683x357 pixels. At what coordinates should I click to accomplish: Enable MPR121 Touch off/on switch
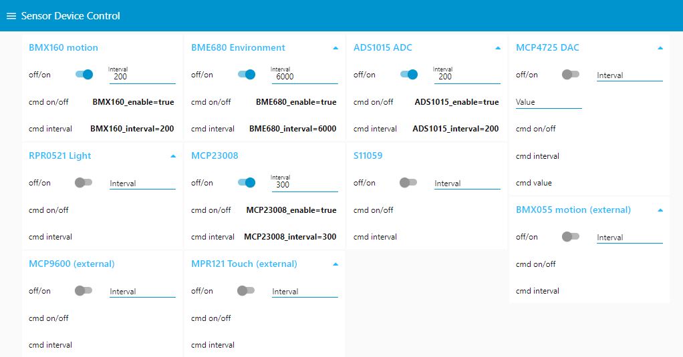pos(246,290)
